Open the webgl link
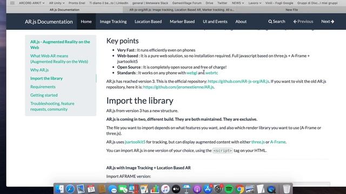346x194 pixels. coord(192,73)
